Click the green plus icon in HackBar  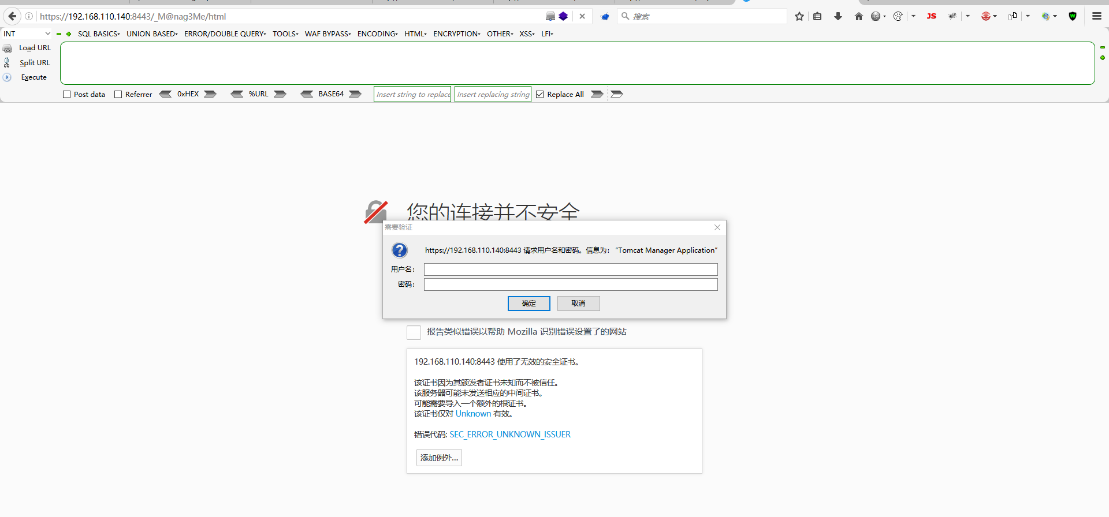pyautogui.click(x=69, y=34)
